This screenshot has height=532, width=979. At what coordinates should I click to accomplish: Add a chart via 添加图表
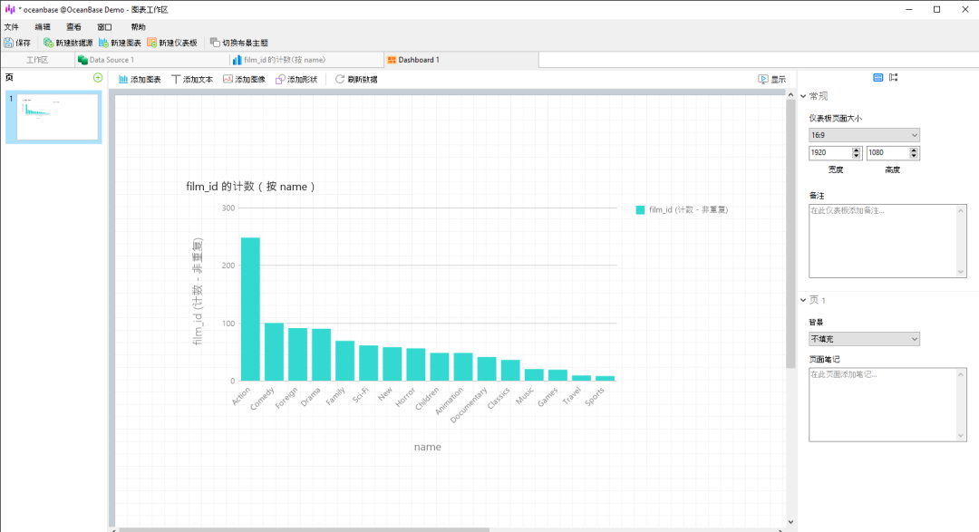pyautogui.click(x=140, y=79)
